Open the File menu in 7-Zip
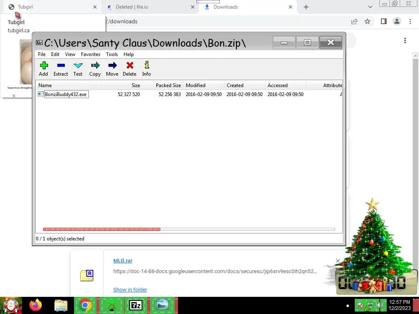Image resolution: width=419 pixels, height=314 pixels. [42, 54]
